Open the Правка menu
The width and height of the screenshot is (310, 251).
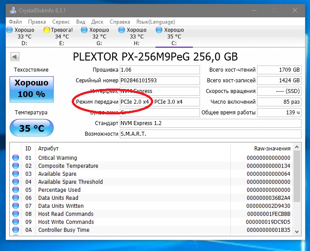pos(37,22)
